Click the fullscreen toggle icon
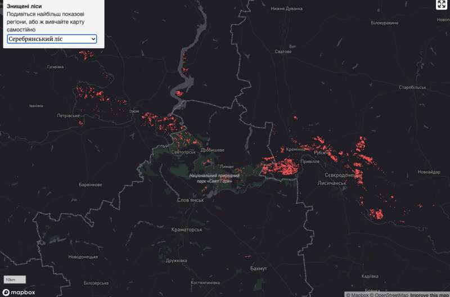Image resolution: width=450 pixels, height=297 pixels. tap(442, 5)
